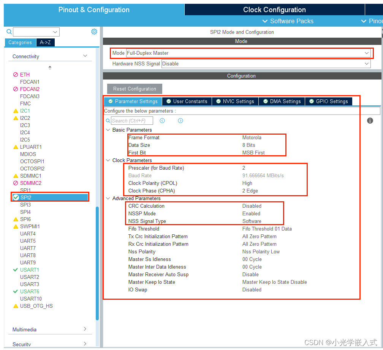Select the Categories tab
The height and width of the screenshot is (350, 383).
[x=20, y=42]
